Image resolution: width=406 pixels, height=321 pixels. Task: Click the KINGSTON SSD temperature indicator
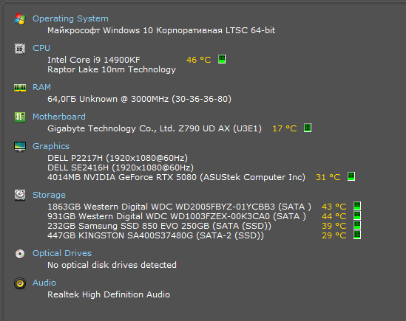pos(357,235)
